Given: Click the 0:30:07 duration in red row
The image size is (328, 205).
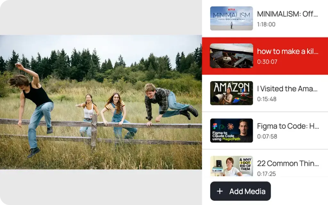Looking at the screenshot, I should click(x=267, y=61).
